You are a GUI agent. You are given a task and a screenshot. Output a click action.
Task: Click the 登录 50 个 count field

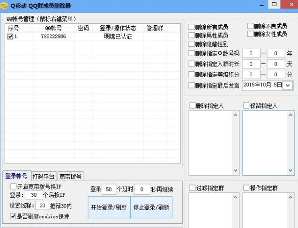109,189
